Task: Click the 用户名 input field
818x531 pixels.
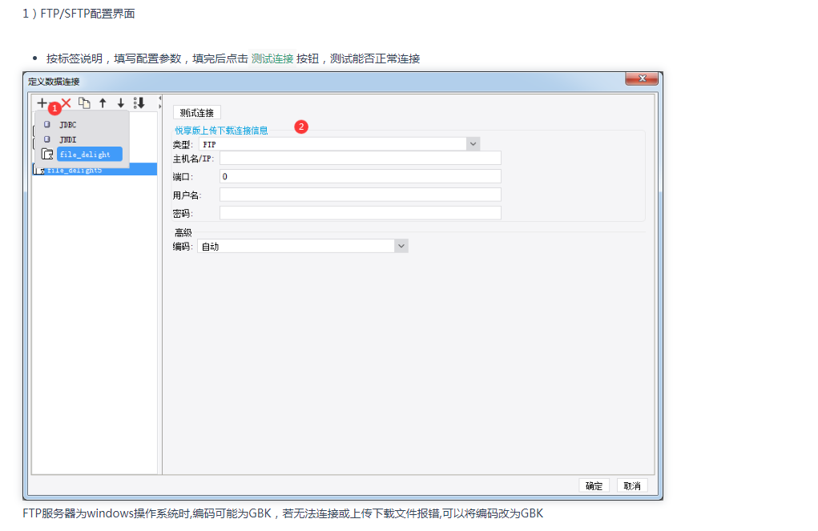Action: coord(360,195)
